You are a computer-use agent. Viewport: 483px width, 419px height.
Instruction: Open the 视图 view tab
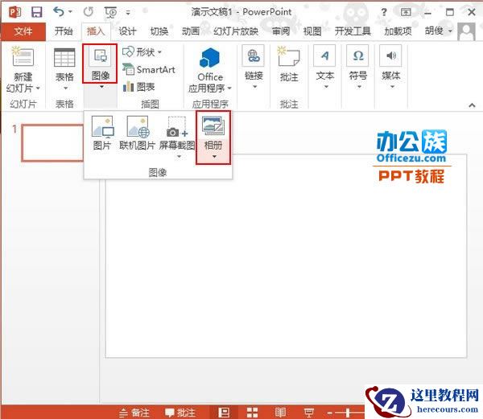pos(312,31)
